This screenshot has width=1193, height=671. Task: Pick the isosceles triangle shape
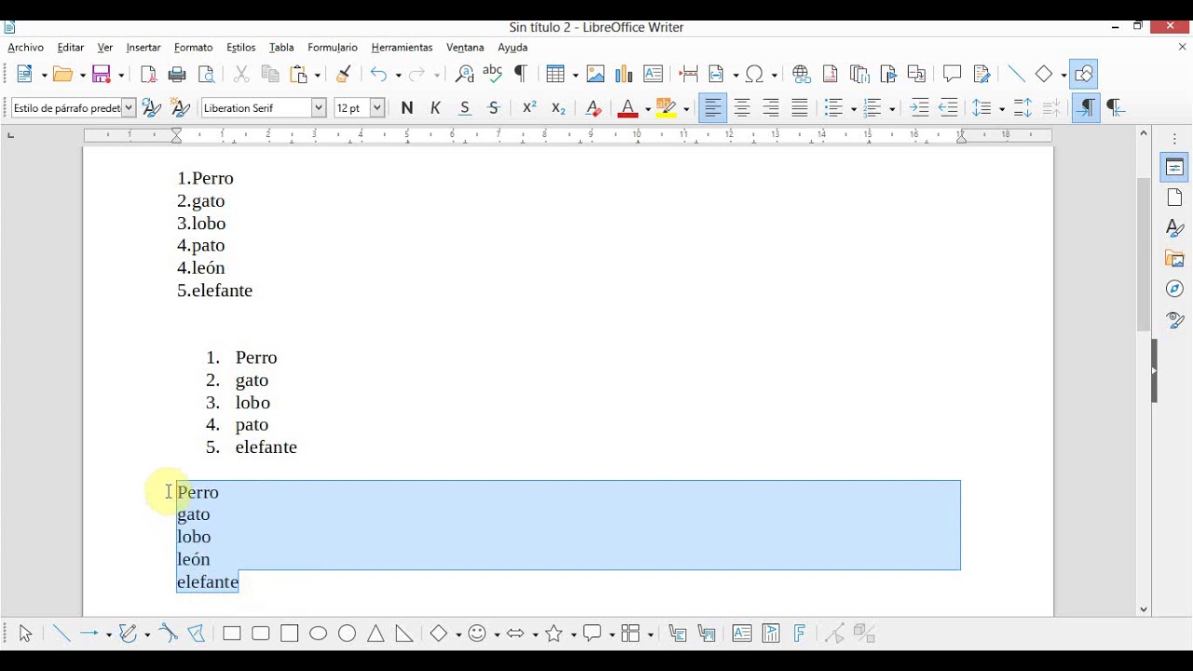point(376,634)
